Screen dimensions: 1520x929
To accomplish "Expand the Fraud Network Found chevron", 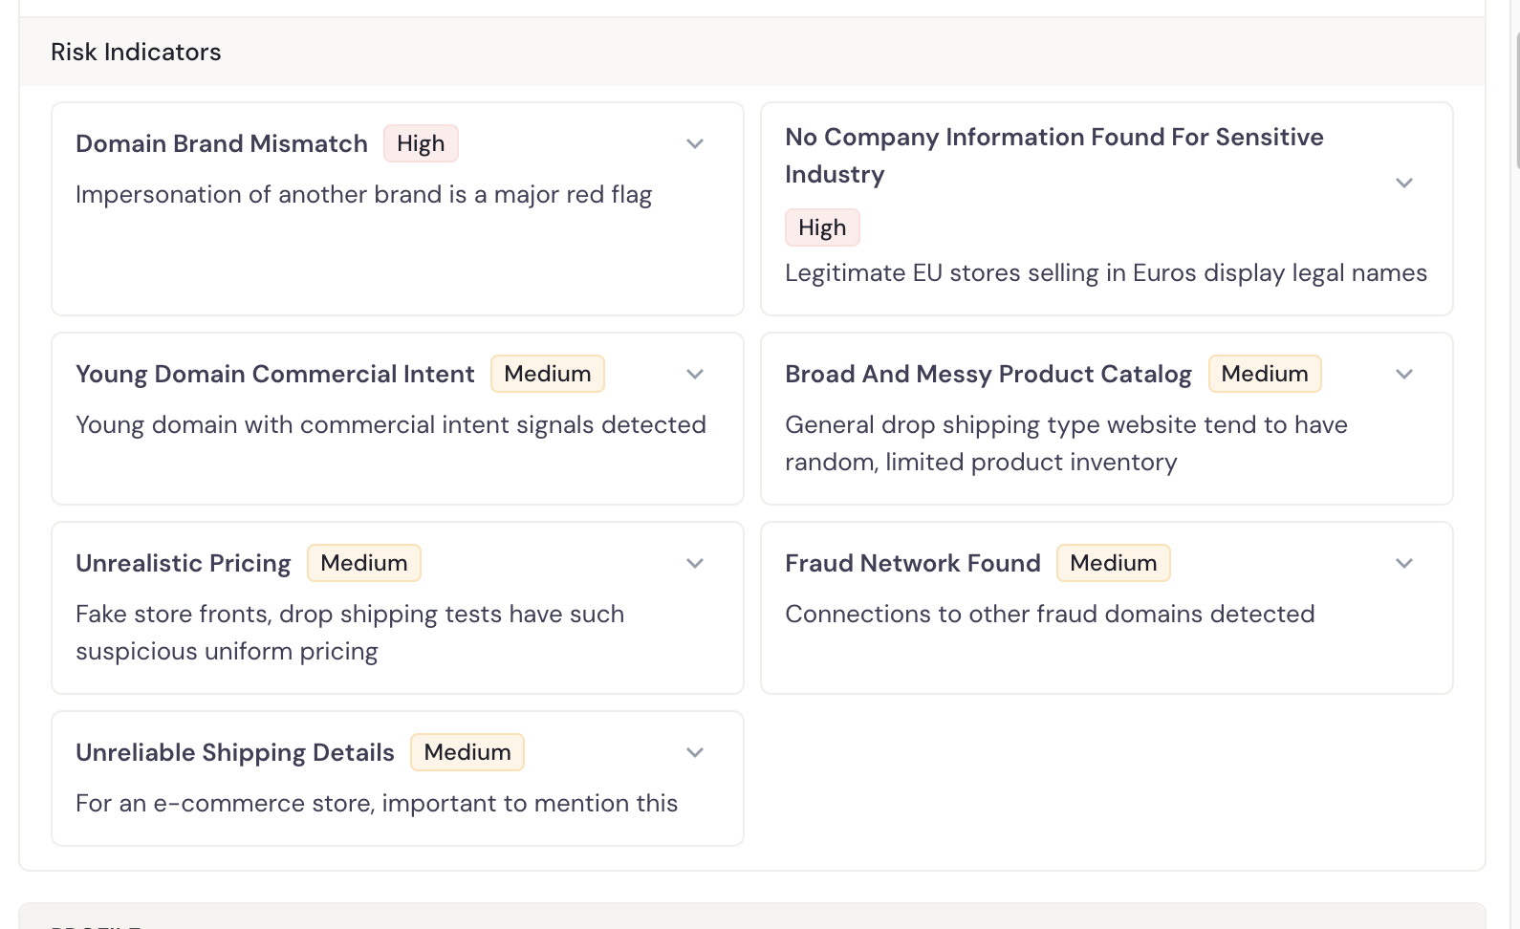I will [1403, 564].
